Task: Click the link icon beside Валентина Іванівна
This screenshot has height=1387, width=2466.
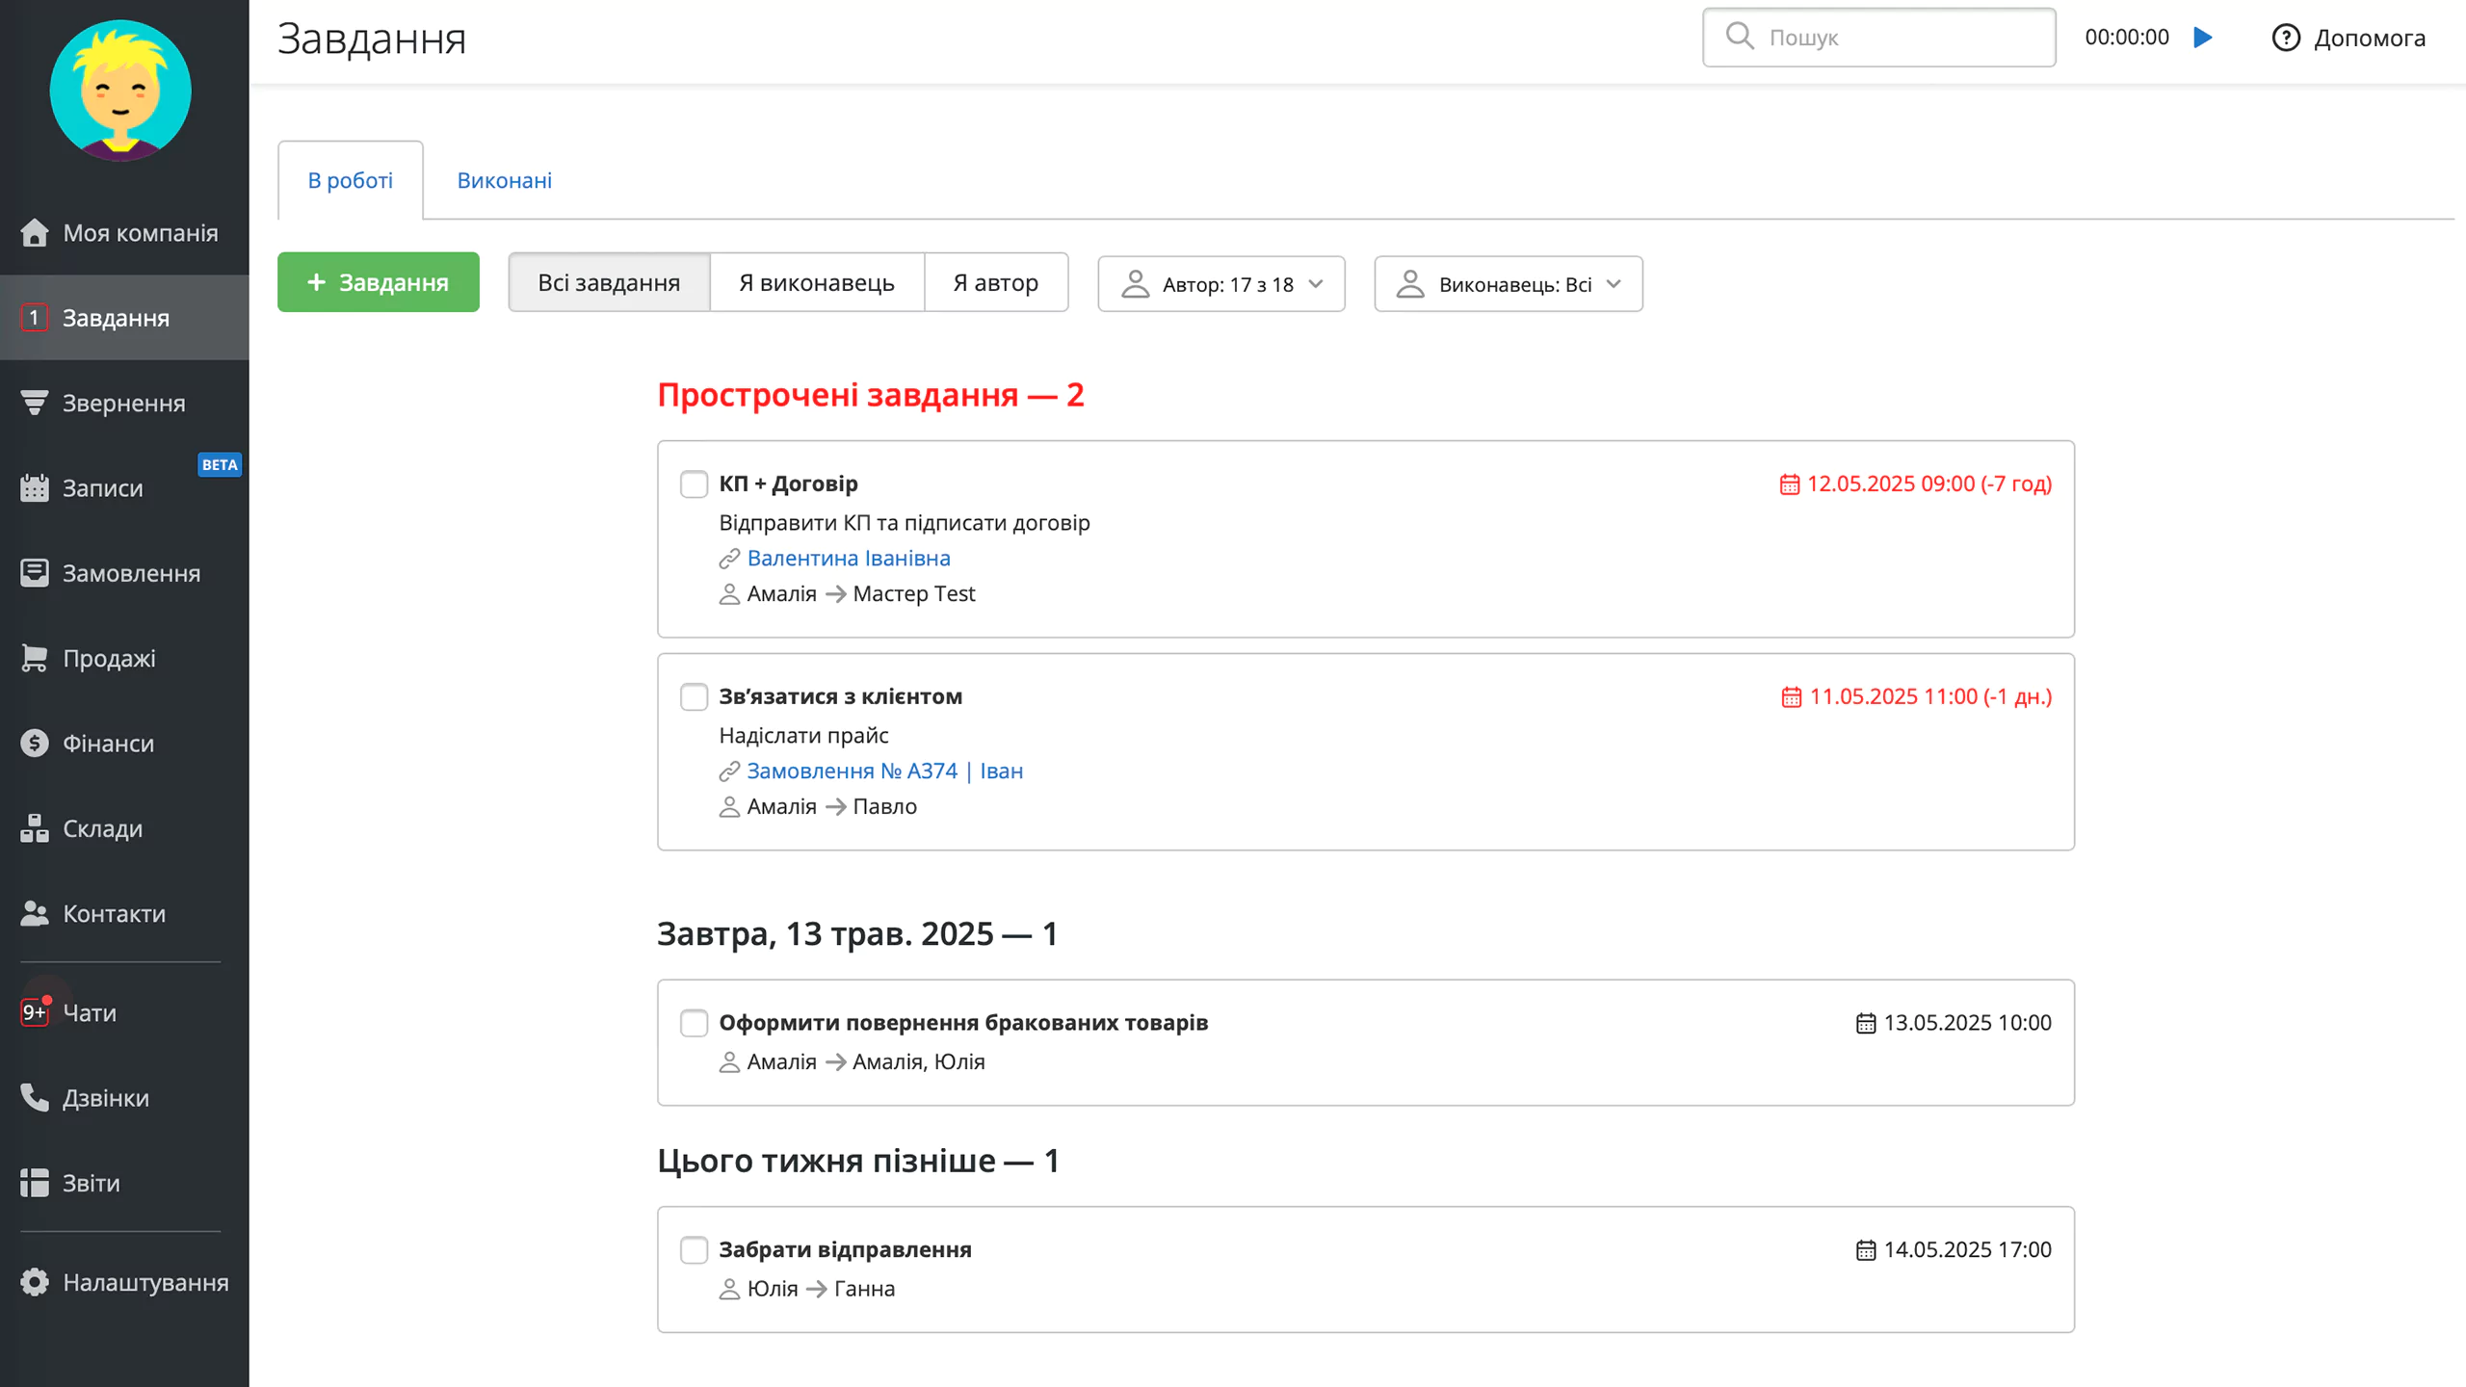Action: click(x=729, y=559)
